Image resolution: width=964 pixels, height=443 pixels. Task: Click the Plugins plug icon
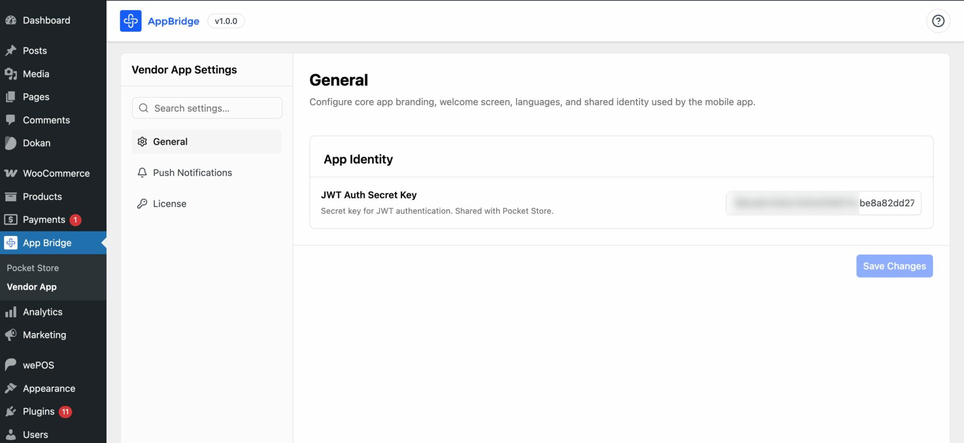pos(11,411)
